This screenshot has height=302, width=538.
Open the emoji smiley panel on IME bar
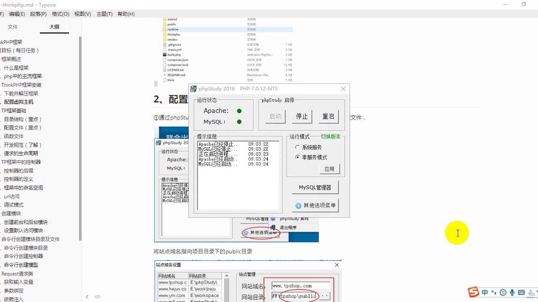click(x=503, y=292)
